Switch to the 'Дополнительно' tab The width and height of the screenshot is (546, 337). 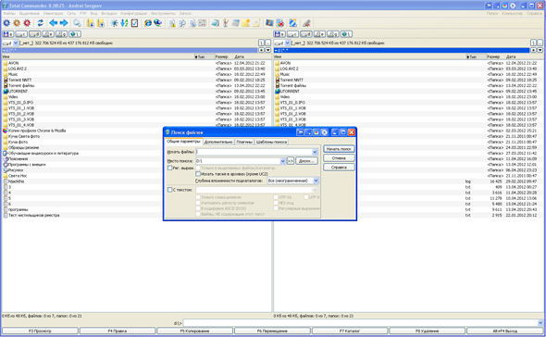coord(218,142)
